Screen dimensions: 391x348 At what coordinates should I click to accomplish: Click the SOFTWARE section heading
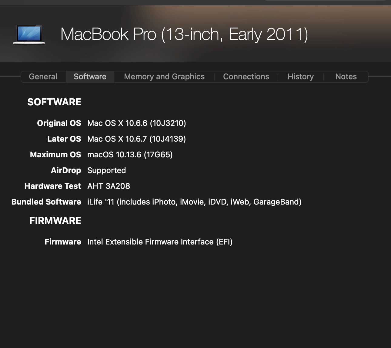pyautogui.click(x=54, y=102)
